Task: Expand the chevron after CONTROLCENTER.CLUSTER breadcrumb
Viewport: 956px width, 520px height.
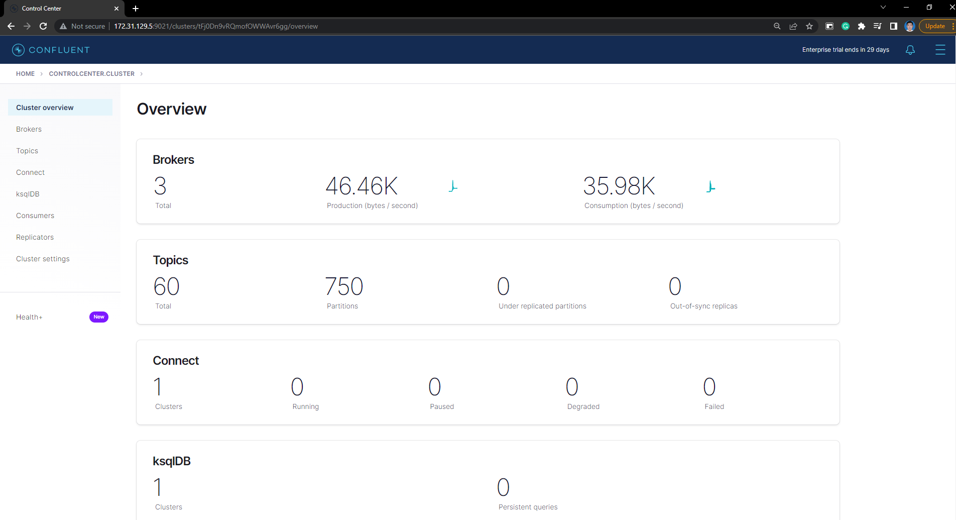Action: click(x=142, y=73)
